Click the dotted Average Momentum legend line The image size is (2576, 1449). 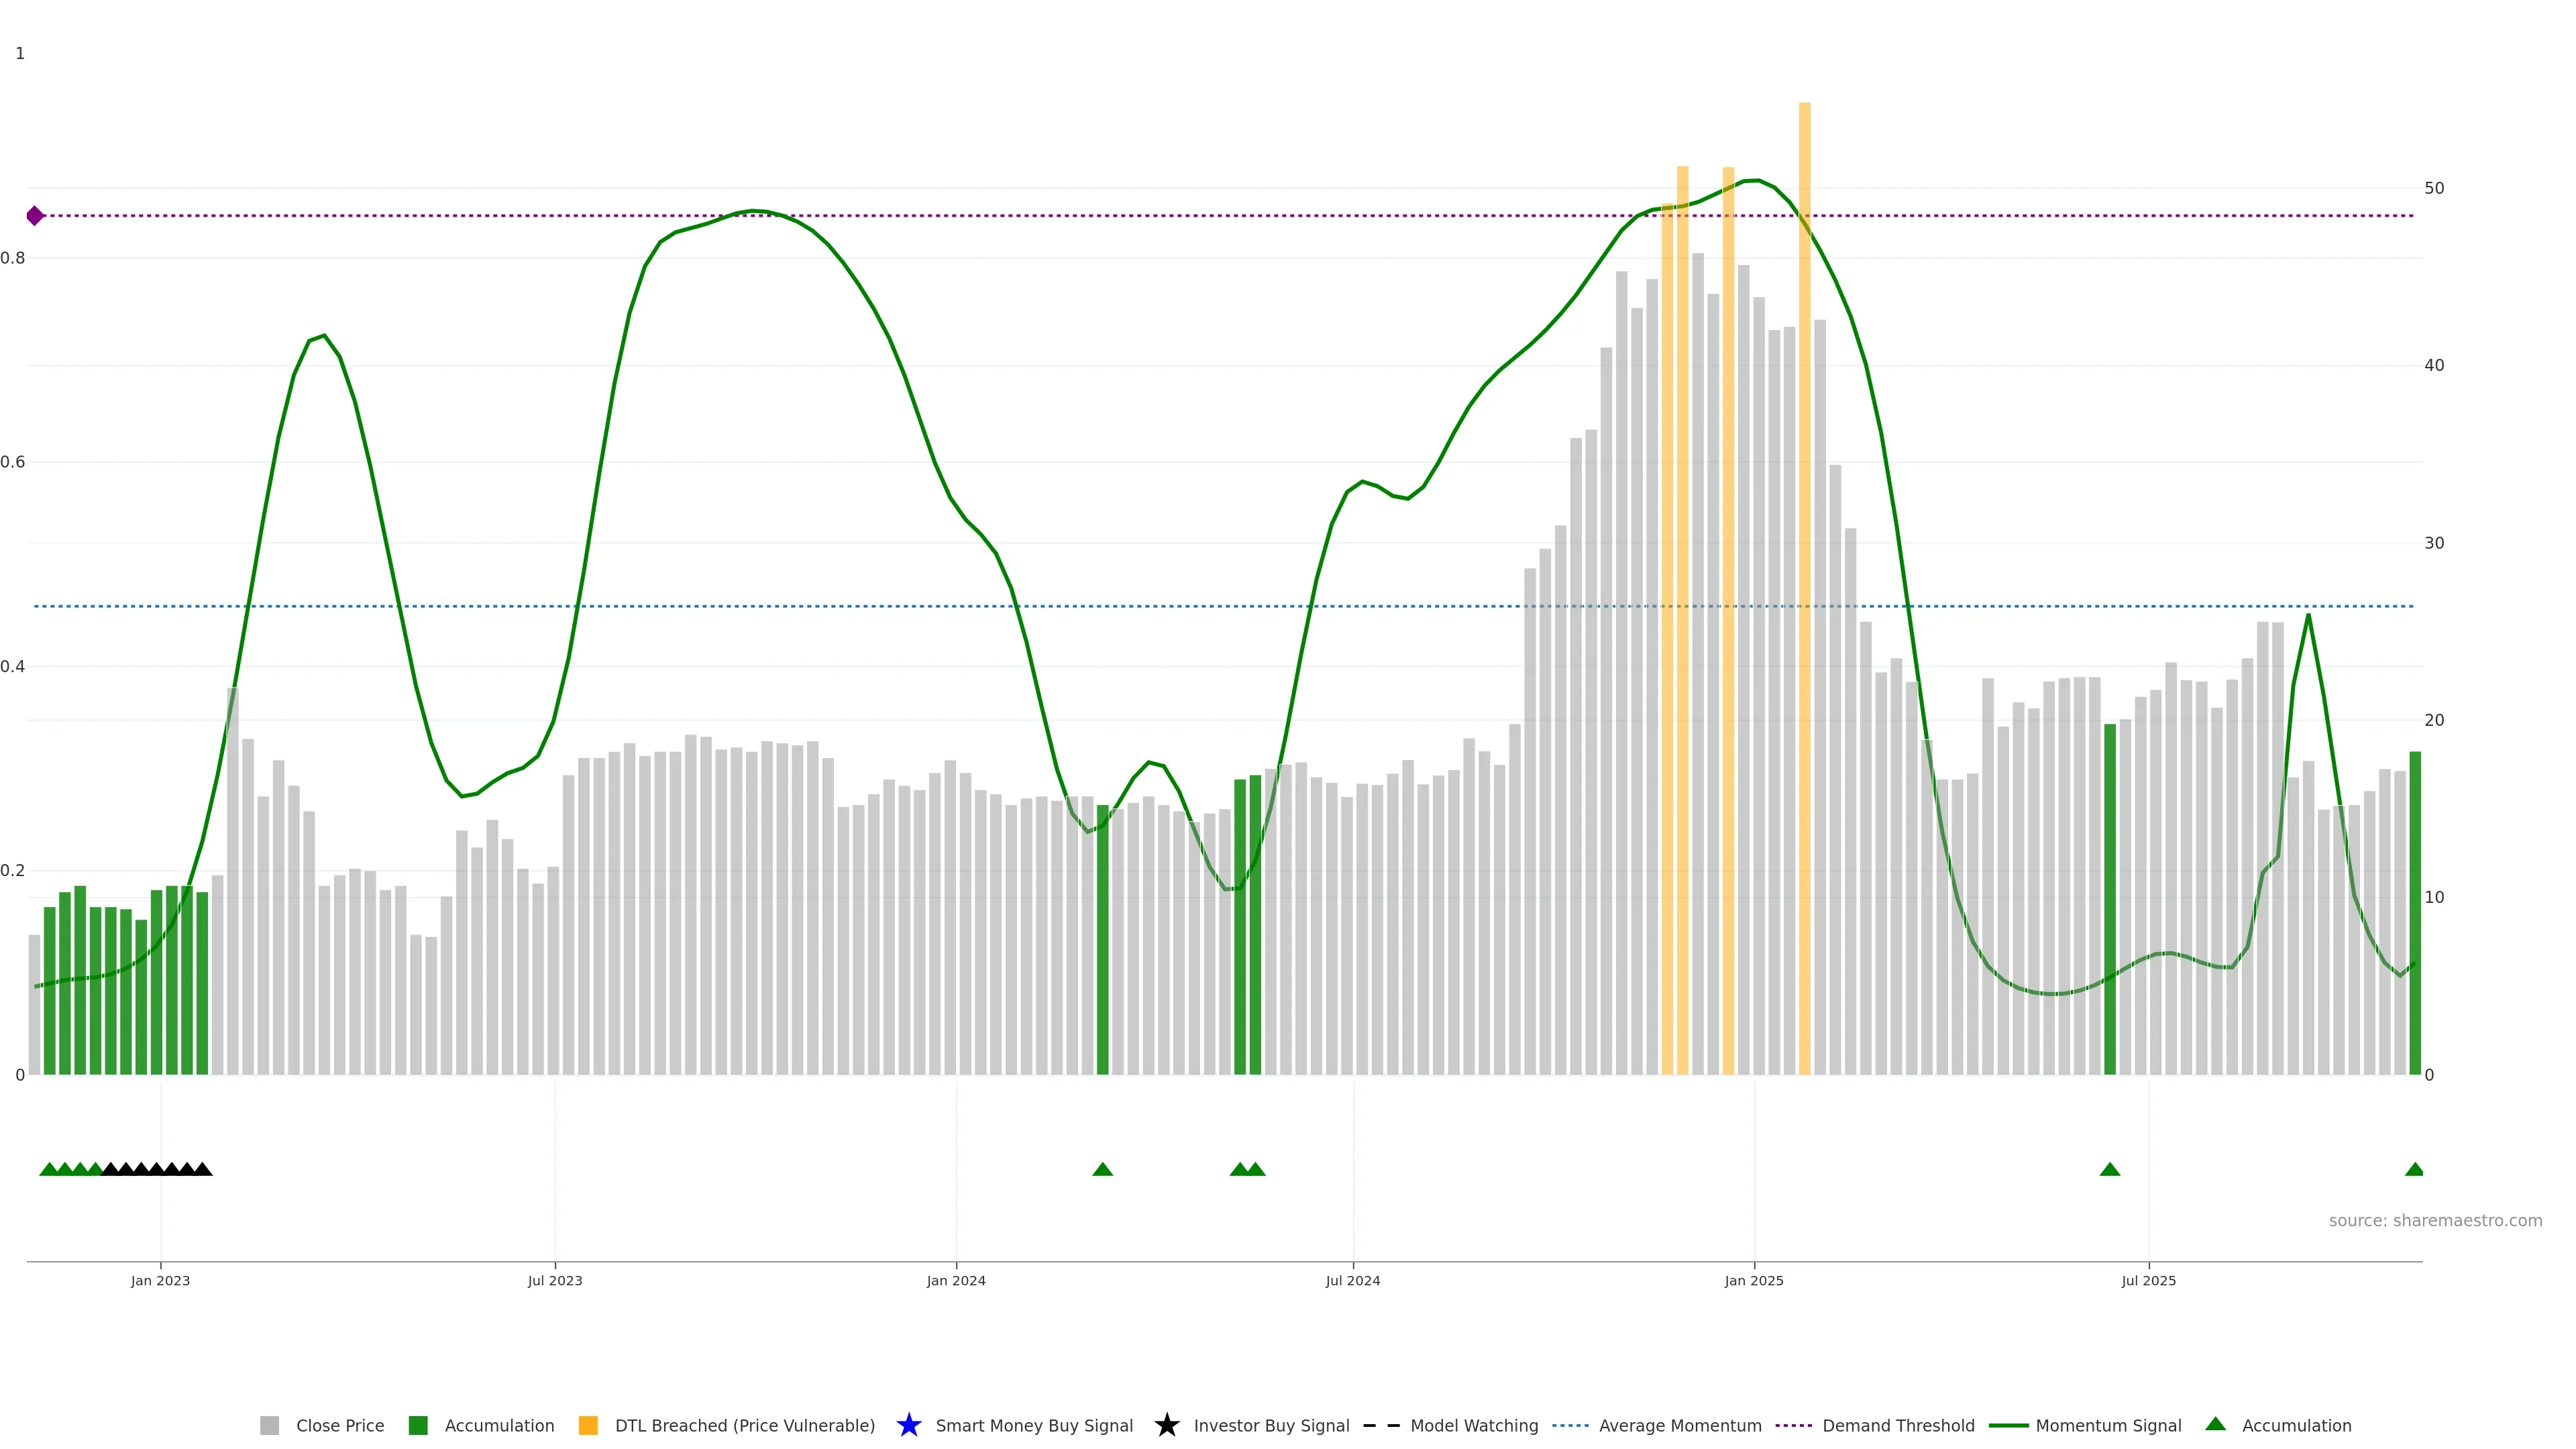(1570, 1425)
